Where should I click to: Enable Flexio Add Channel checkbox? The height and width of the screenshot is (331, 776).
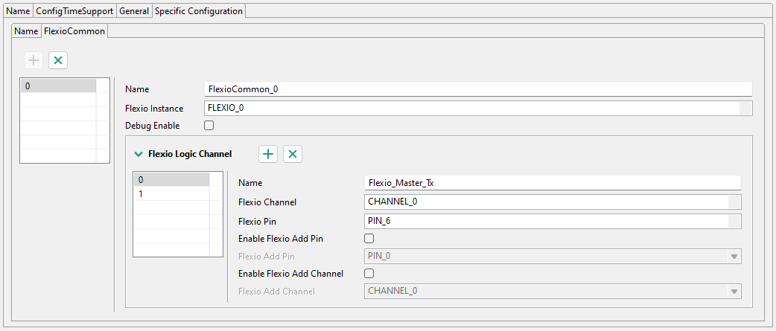[369, 274]
